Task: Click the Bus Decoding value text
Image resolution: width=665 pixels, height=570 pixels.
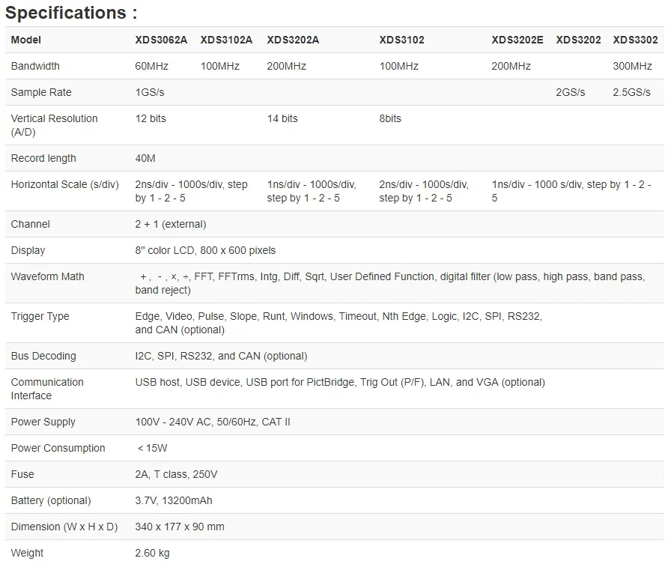Action: tap(221, 356)
